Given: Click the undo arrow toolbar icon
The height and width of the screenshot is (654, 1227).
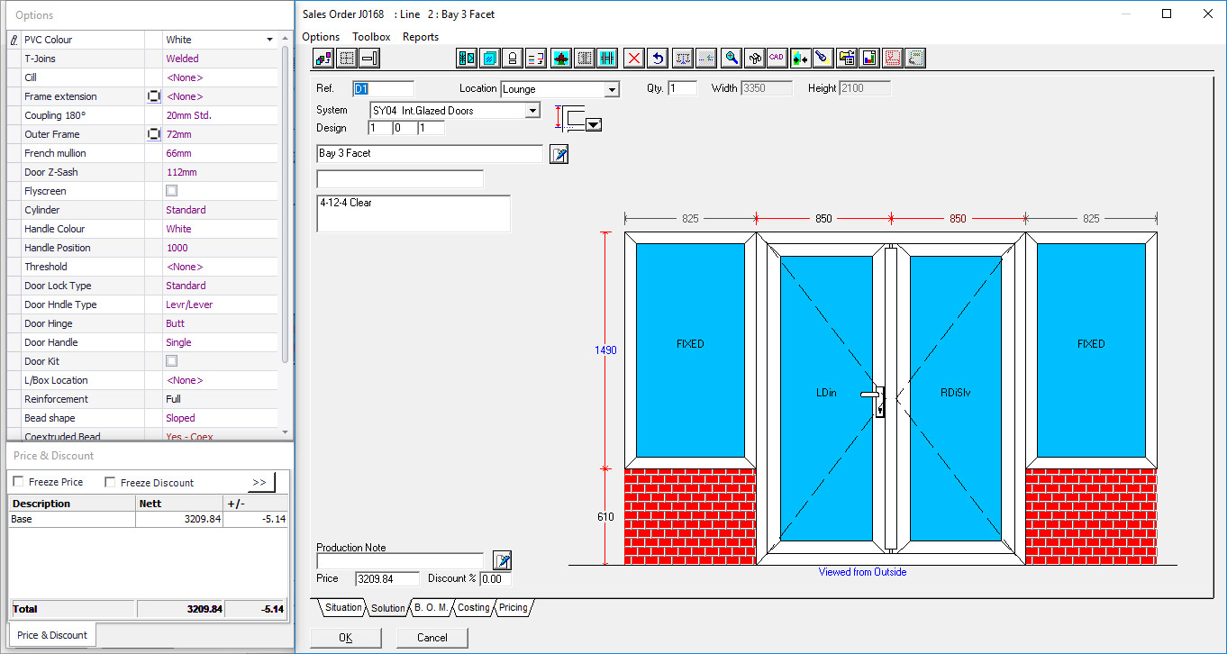Looking at the screenshot, I should tap(658, 59).
